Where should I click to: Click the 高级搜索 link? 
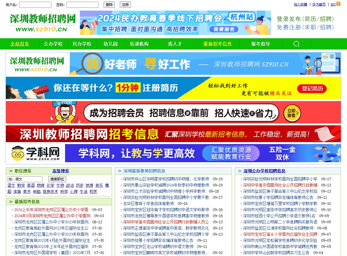(61, 171)
